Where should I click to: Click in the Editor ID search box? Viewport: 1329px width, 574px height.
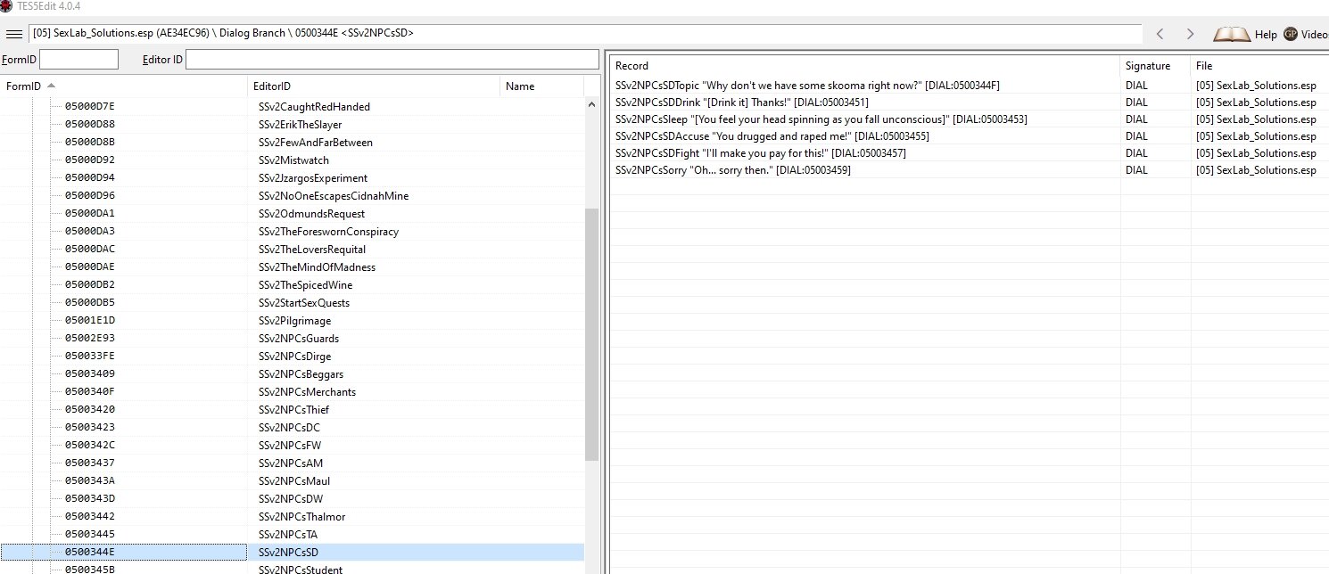392,60
